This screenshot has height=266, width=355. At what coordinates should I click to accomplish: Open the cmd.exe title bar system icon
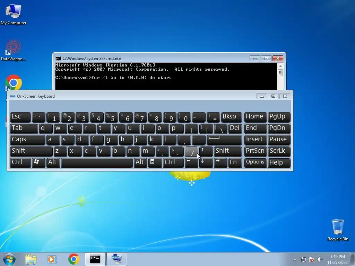[x=58, y=59]
